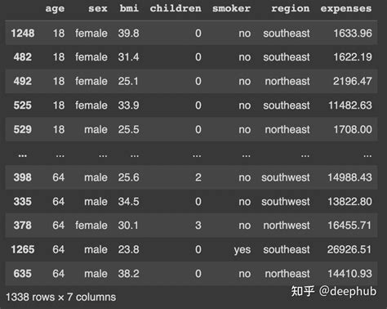Select the expenses column header
This screenshot has height=309, width=387.
[346, 9]
